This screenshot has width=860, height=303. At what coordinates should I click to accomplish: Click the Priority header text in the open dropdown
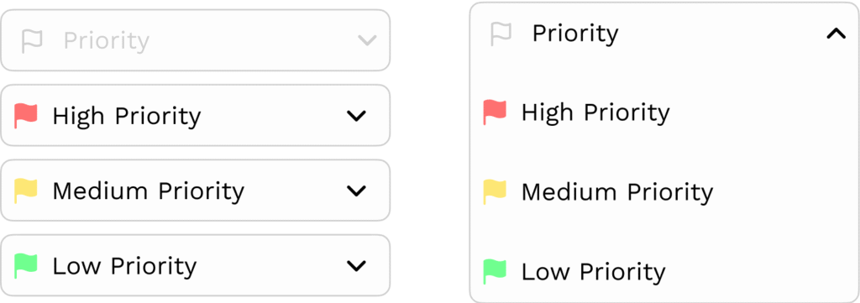[575, 34]
